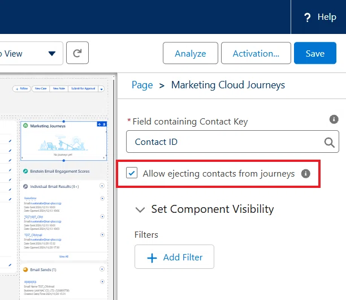Click Follow button on the canvas
Screen dimensions: 346x300
tap(21, 89)
